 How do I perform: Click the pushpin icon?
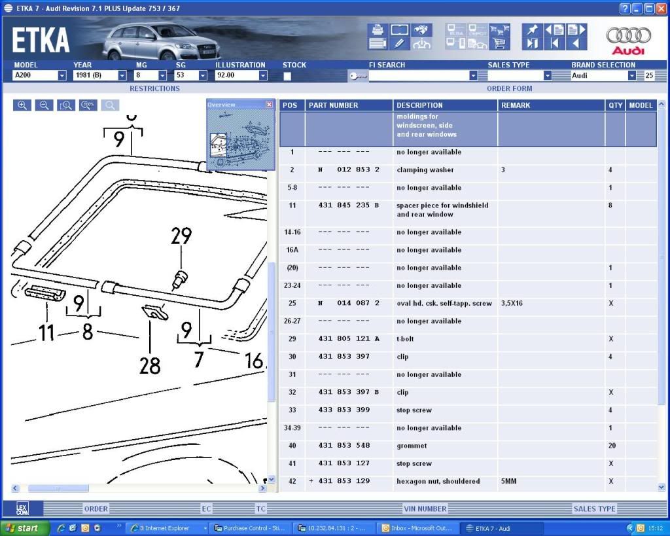[532, 29]
